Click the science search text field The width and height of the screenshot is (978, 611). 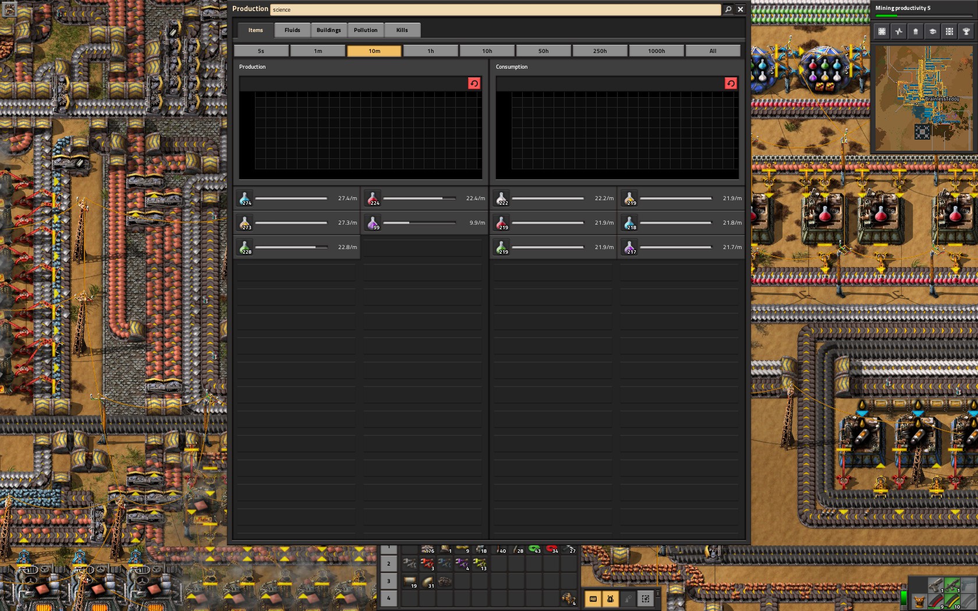pyautogui.click(x=495, y=10)
